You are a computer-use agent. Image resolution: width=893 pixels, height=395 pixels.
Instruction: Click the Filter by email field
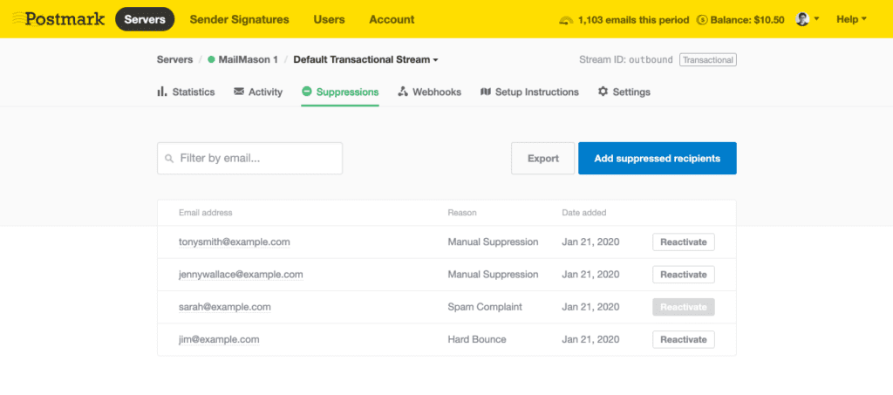[250, 158]
